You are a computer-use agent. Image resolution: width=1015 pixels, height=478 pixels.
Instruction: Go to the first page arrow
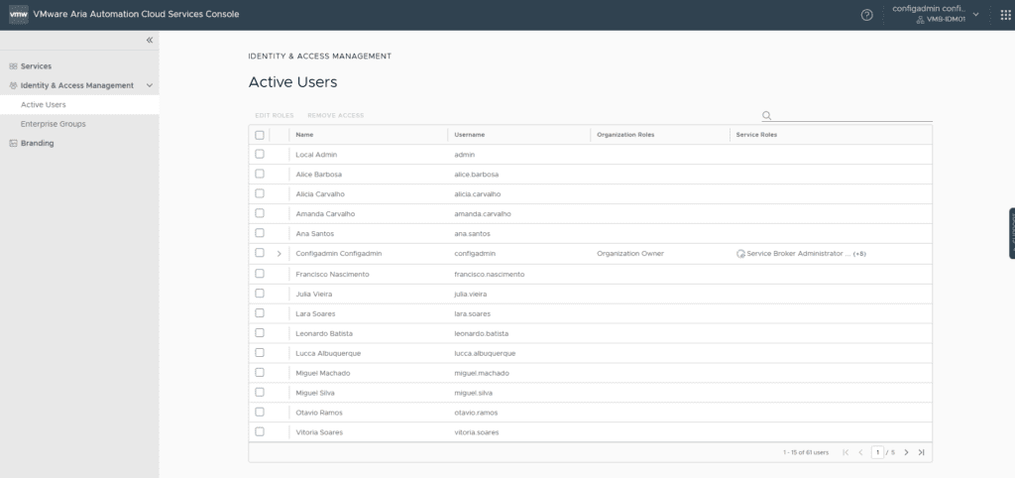coord(846,452)
